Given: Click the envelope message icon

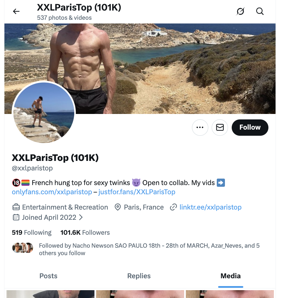Looking at the screenshot, I should pyautogui.click(x=220, y=128).
